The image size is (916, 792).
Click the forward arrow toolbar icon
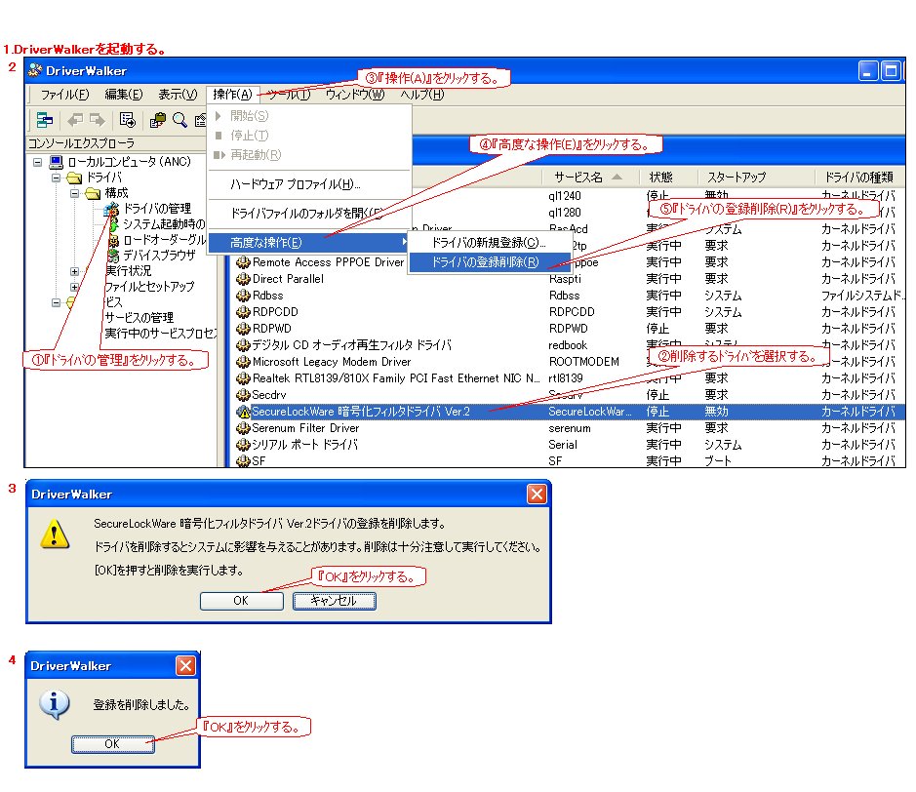point(97,120)
